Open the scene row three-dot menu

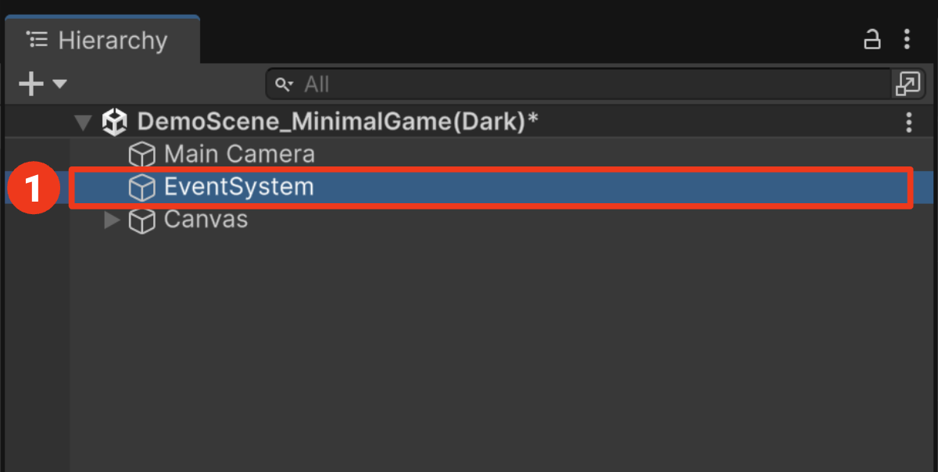pyautogui.click(x=908, y=122)
